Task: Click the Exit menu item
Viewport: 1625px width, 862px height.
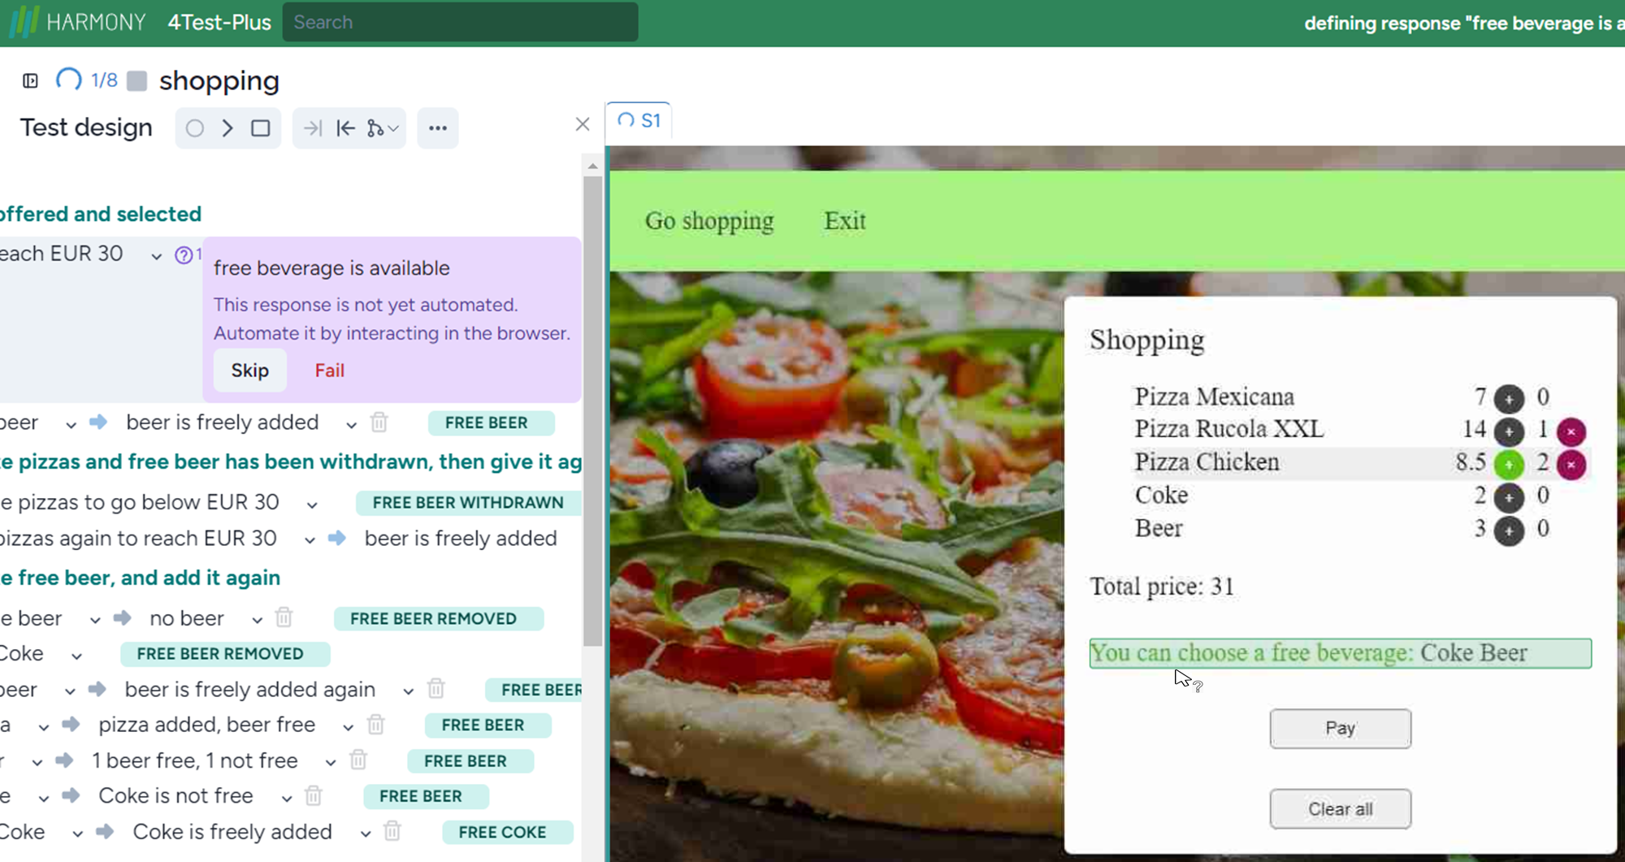Action: [x=844, y=220]
